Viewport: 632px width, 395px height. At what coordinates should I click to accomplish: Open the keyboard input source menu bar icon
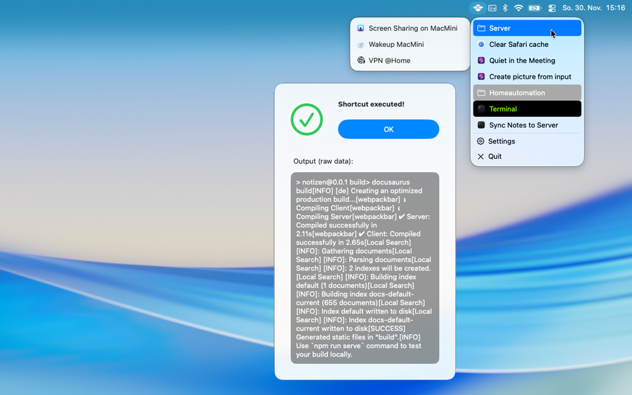click(x=492, y=8)
